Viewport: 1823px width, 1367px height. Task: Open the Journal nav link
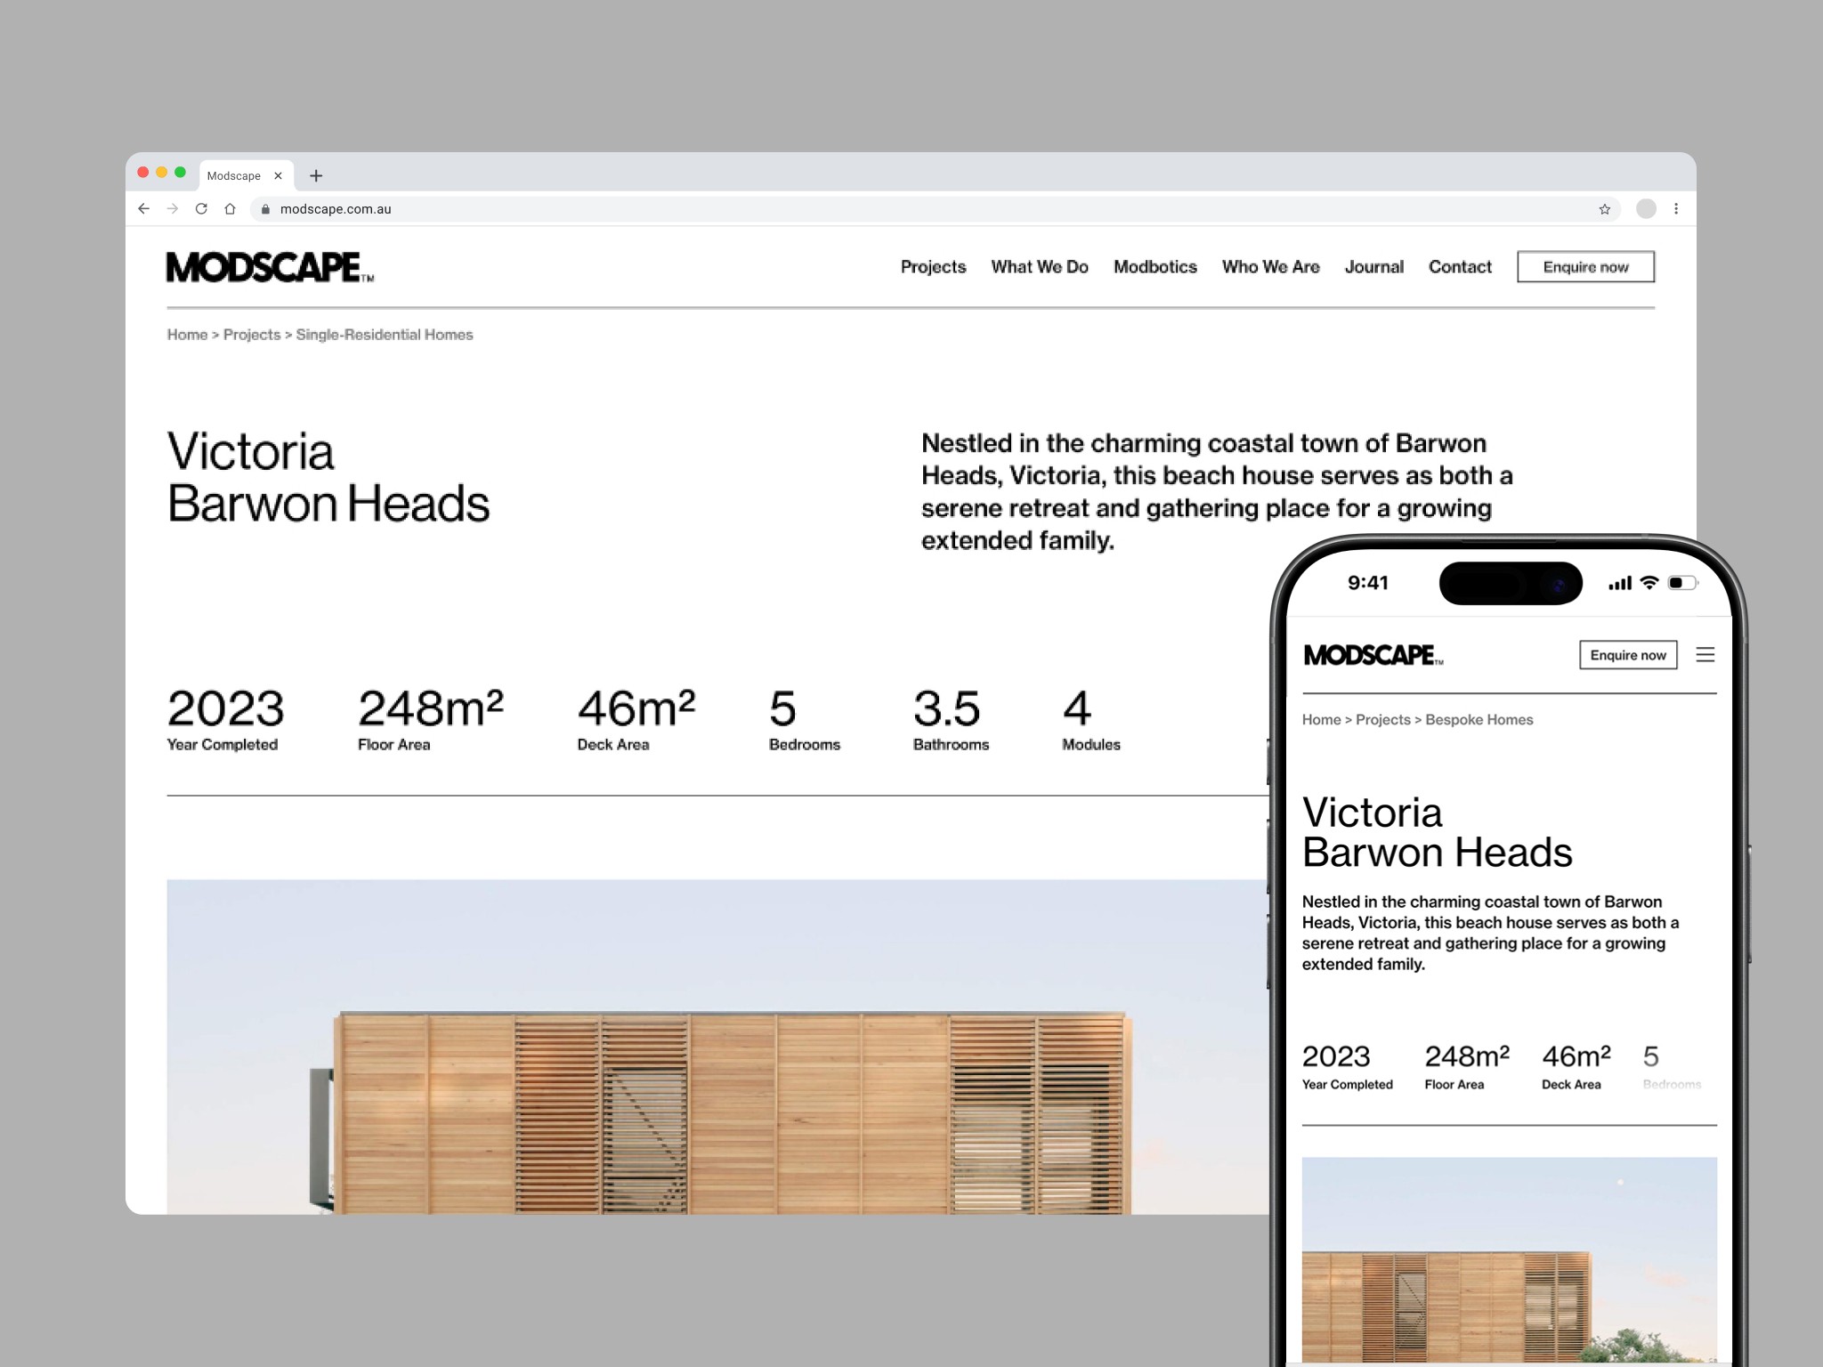coord(1373,267)
